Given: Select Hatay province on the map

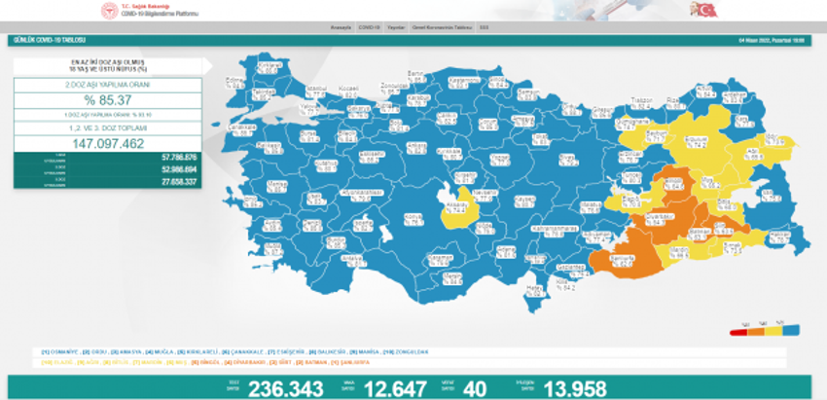Looking at the screenshot, I should 535,290.
